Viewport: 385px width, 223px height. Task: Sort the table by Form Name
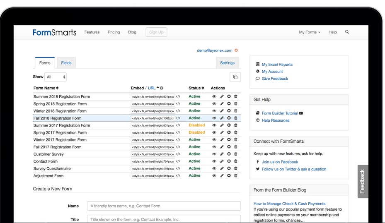46,88
